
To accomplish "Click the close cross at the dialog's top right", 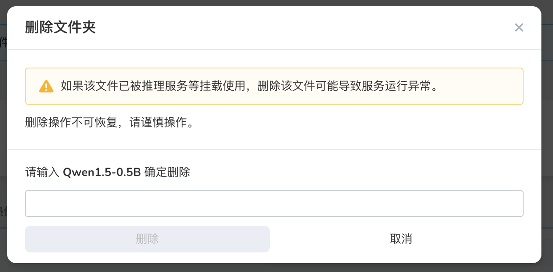I will click(519, 27).
